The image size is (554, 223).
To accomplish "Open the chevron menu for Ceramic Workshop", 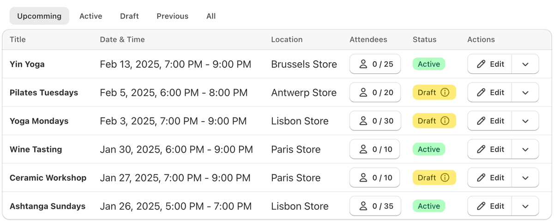I will point(525,178).
